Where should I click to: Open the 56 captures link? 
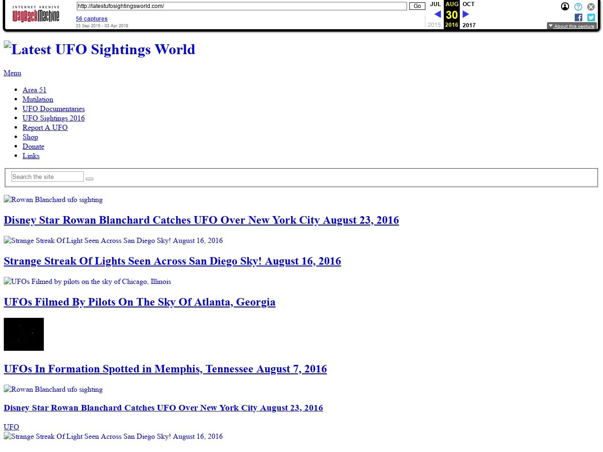[x=91, y=19]
